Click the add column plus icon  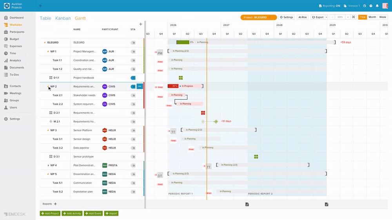(x=140, y=24)
